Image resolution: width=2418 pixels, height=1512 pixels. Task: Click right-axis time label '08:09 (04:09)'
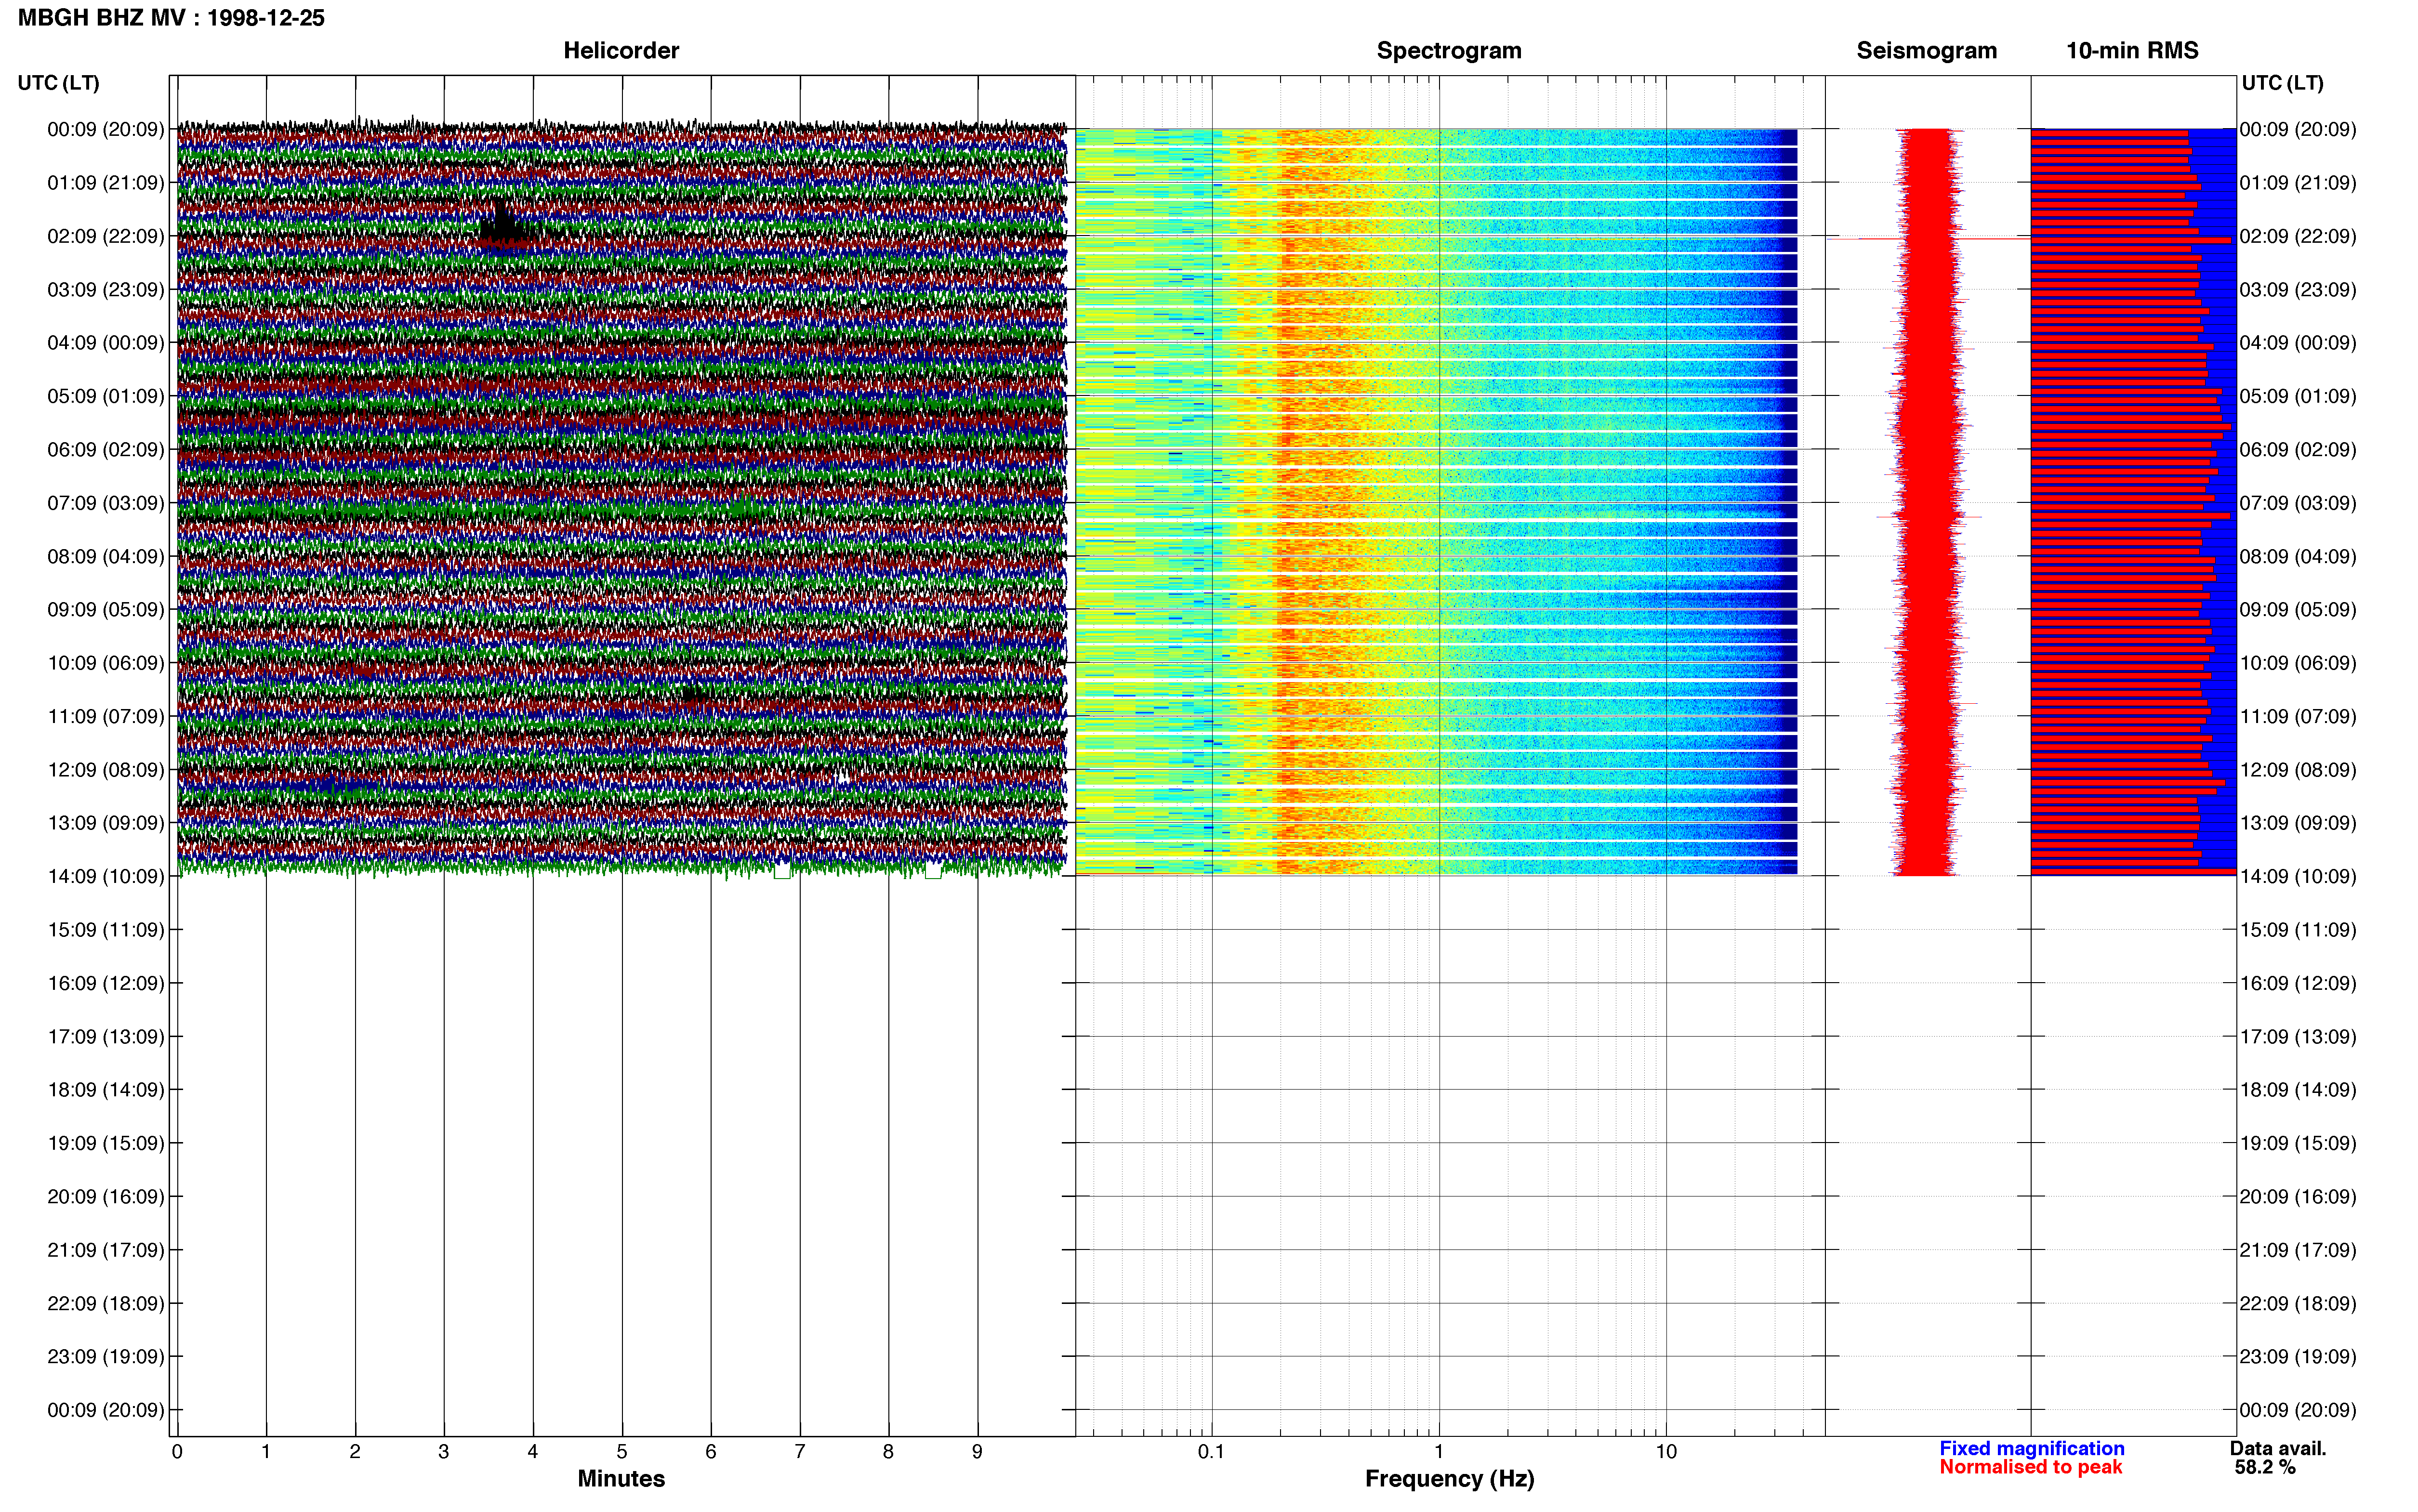[2298, 556]
